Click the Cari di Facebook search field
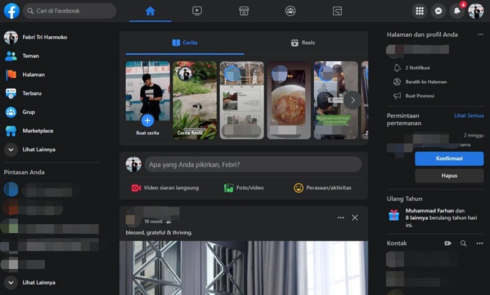This screenshot has height=295, width=490. [x=69, y=11]
